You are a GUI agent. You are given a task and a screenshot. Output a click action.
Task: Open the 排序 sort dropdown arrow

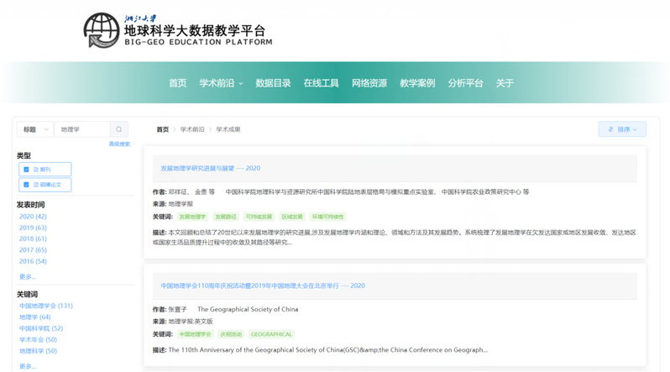pyautogui.click(x=636, y=129)
